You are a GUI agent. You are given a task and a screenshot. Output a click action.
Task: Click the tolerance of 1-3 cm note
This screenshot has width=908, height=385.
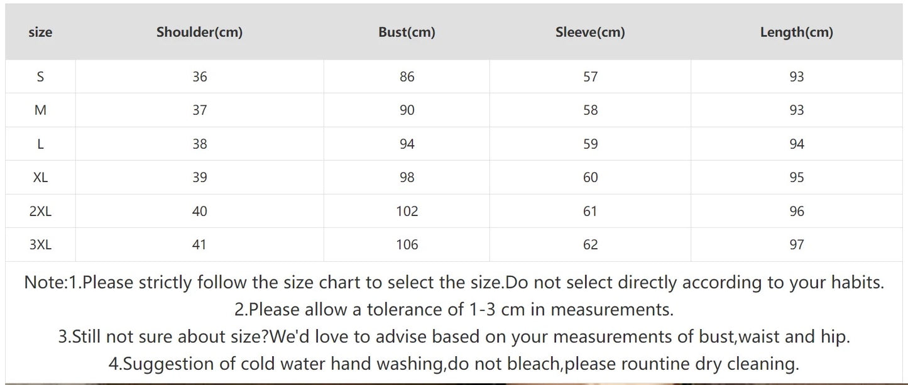click(454, 310)
